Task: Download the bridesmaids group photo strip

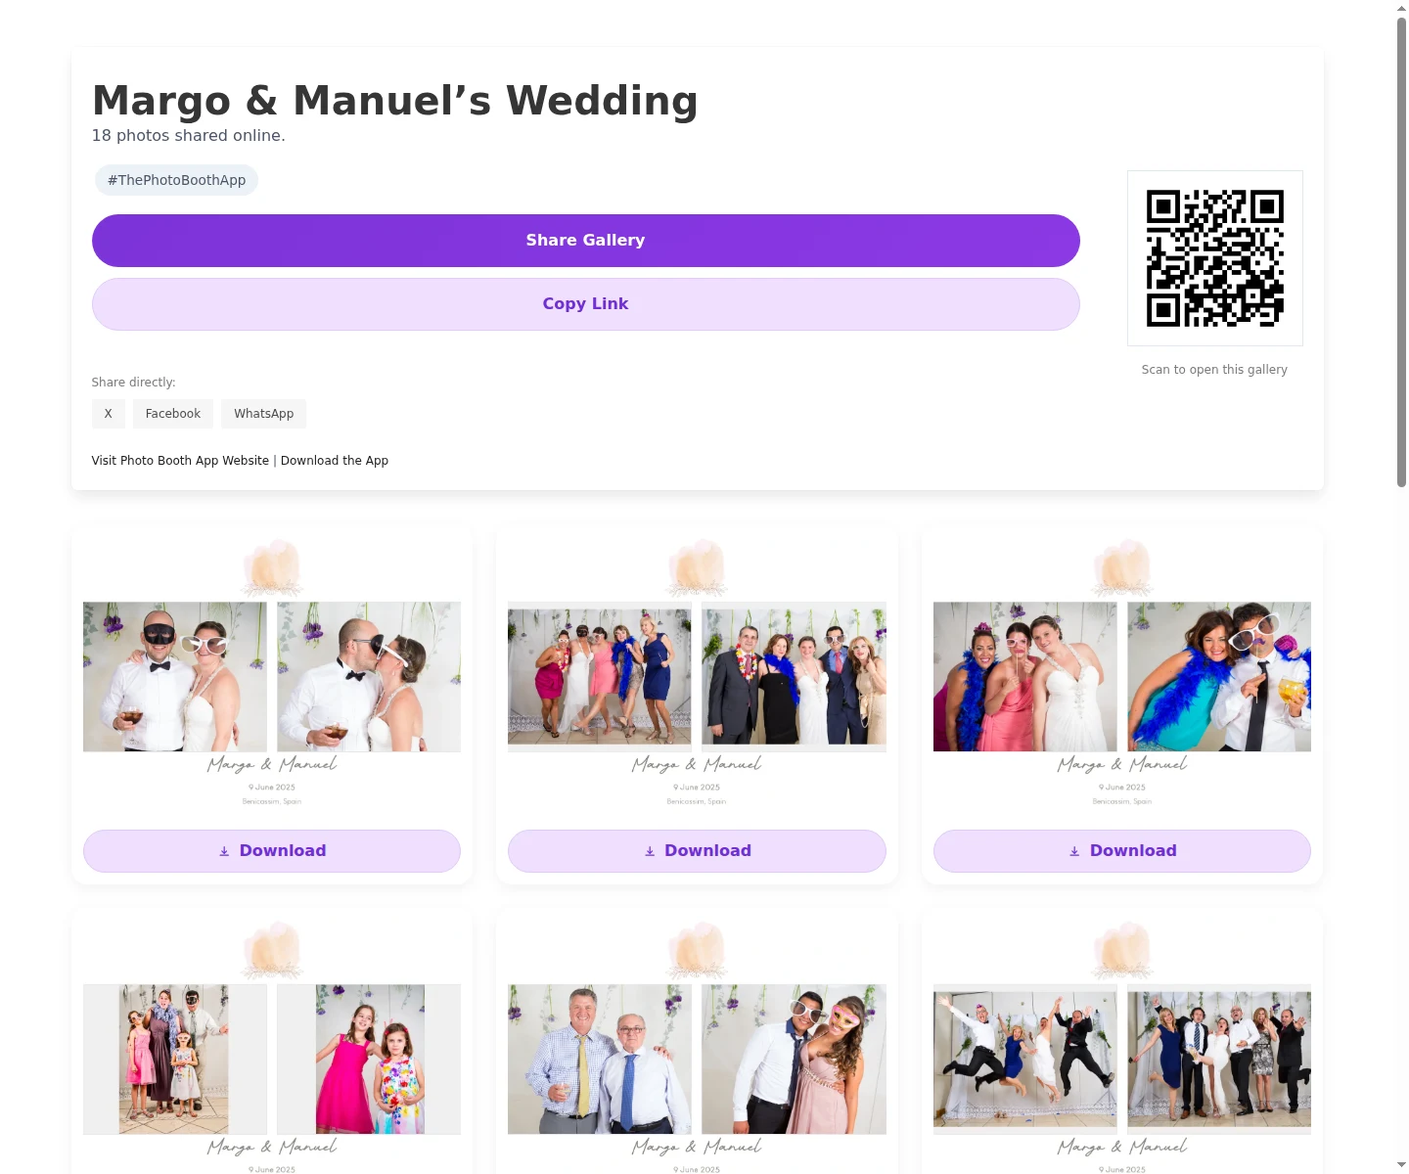Action: coord(697,851)
